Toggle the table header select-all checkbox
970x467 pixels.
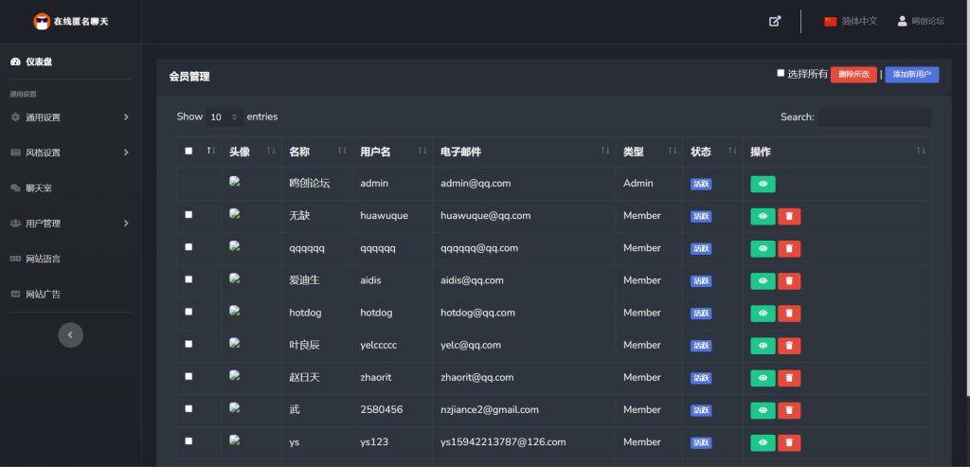coord(189,151)
